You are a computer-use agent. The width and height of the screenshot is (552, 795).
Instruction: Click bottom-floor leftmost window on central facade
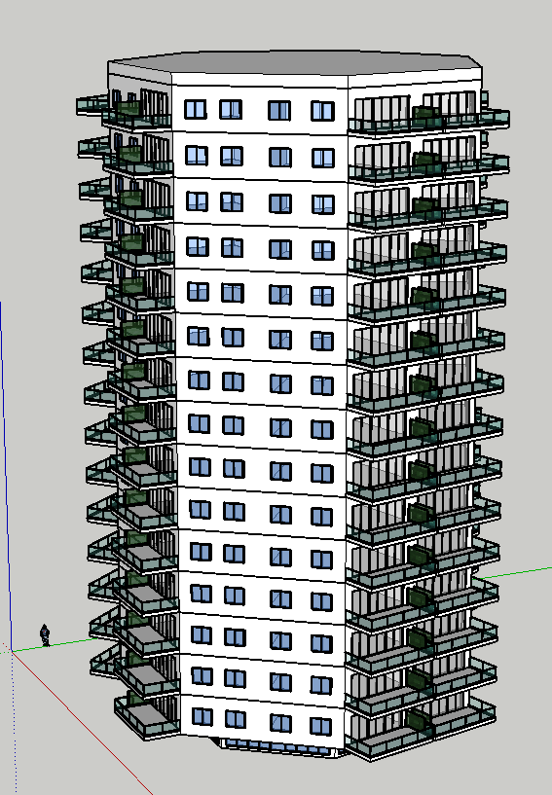(202, 716)
